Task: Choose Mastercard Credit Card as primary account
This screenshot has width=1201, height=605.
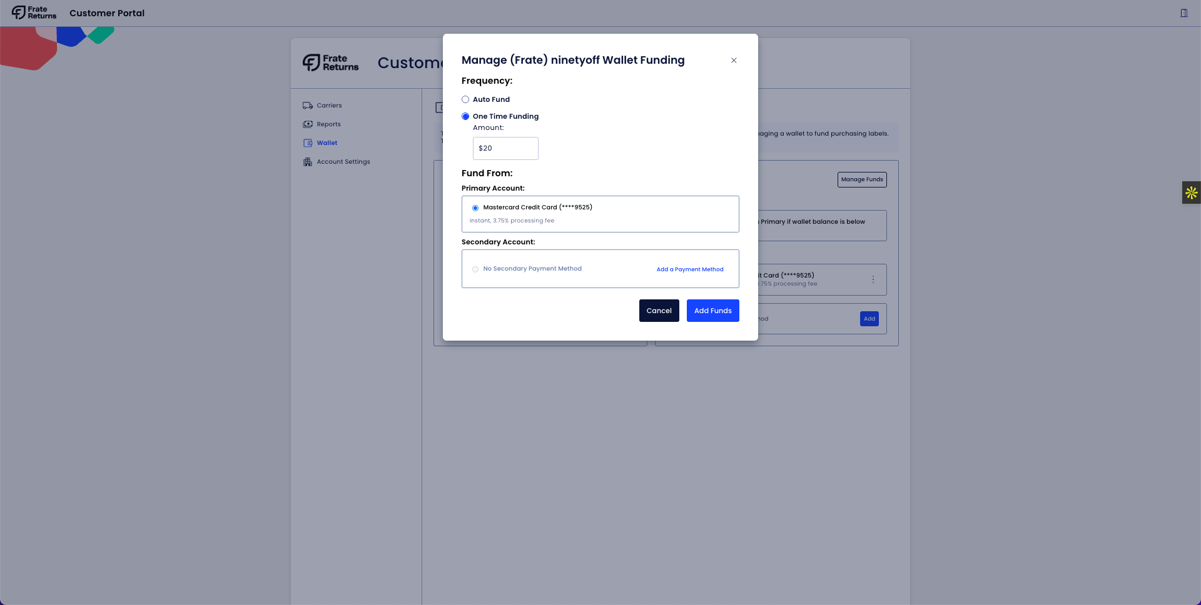Action: tap(475, 207)
